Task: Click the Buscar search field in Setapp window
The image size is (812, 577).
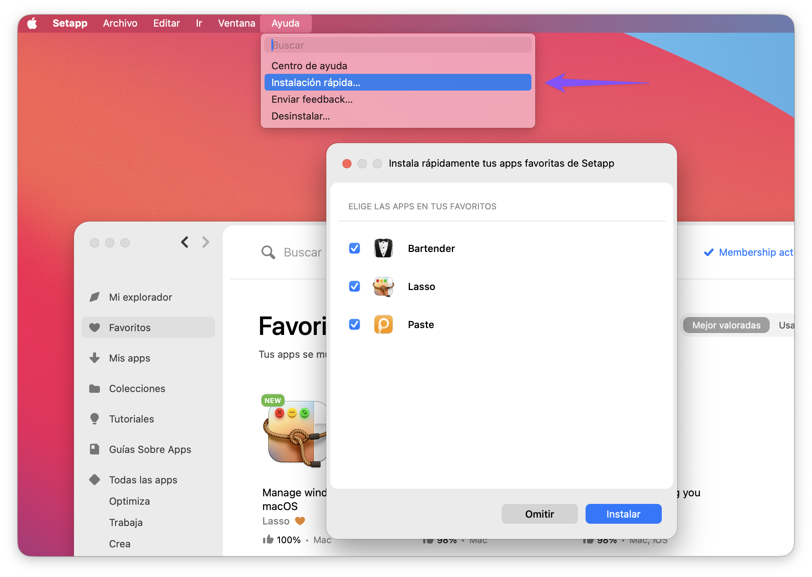Action: (x=303, y=252)
